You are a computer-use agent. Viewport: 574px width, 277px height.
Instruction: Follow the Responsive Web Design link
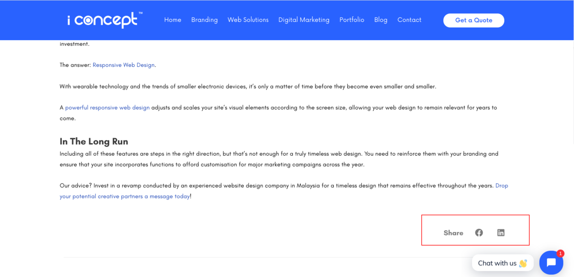click(x=124, y=65)
